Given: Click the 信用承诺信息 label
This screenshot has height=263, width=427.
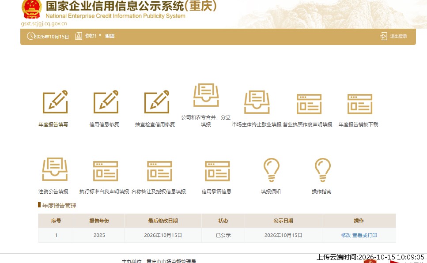Looking at the screenshot, I should [x=216, y=192].
